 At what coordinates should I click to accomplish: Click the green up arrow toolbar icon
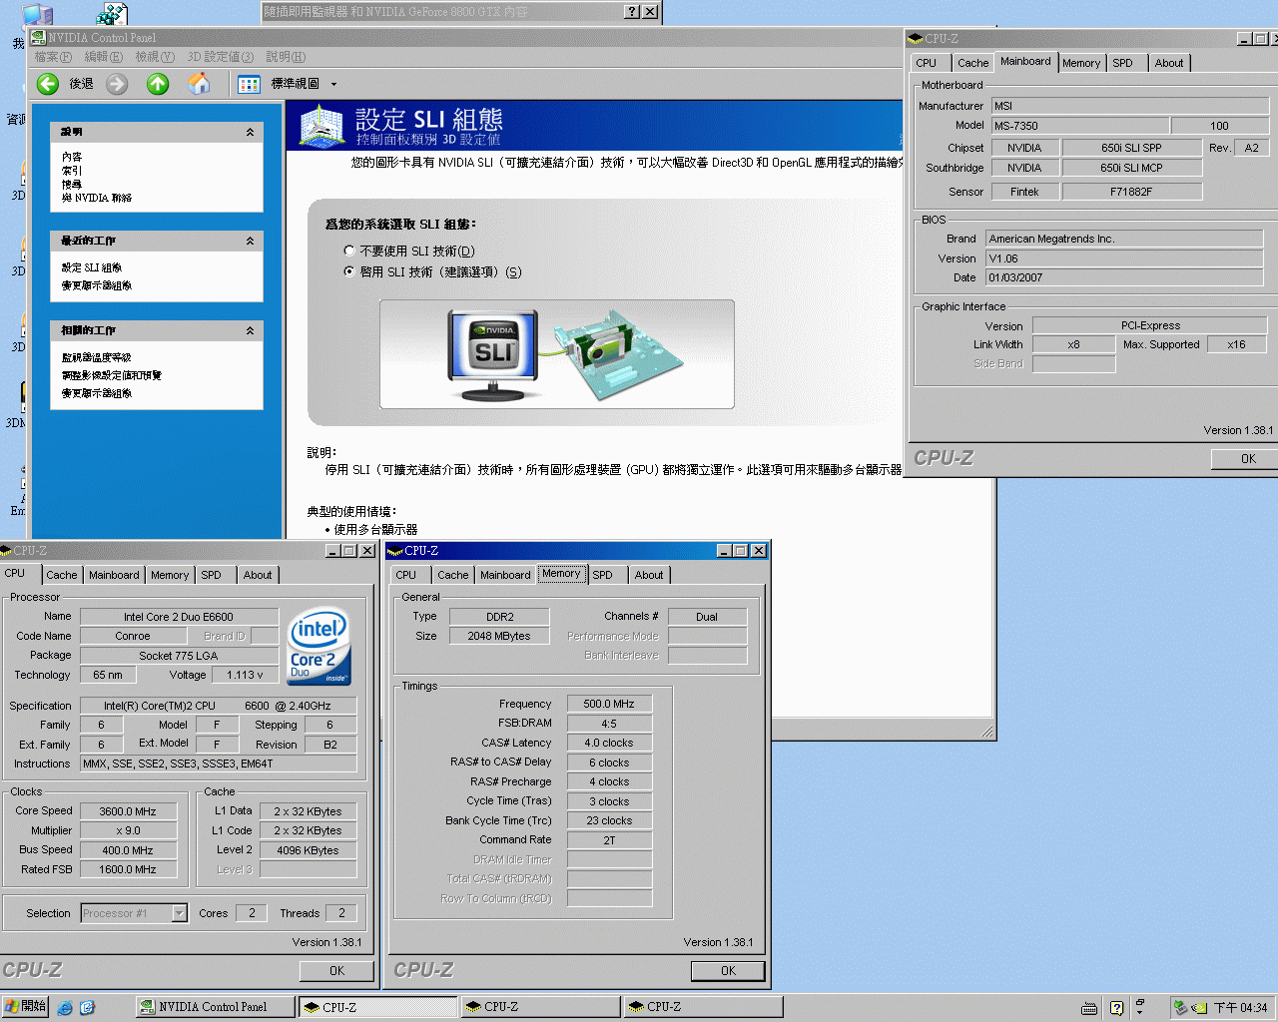[x=158, y=84]
